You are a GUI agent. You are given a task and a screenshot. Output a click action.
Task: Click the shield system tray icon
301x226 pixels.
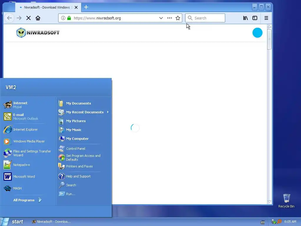coord(274,222)
